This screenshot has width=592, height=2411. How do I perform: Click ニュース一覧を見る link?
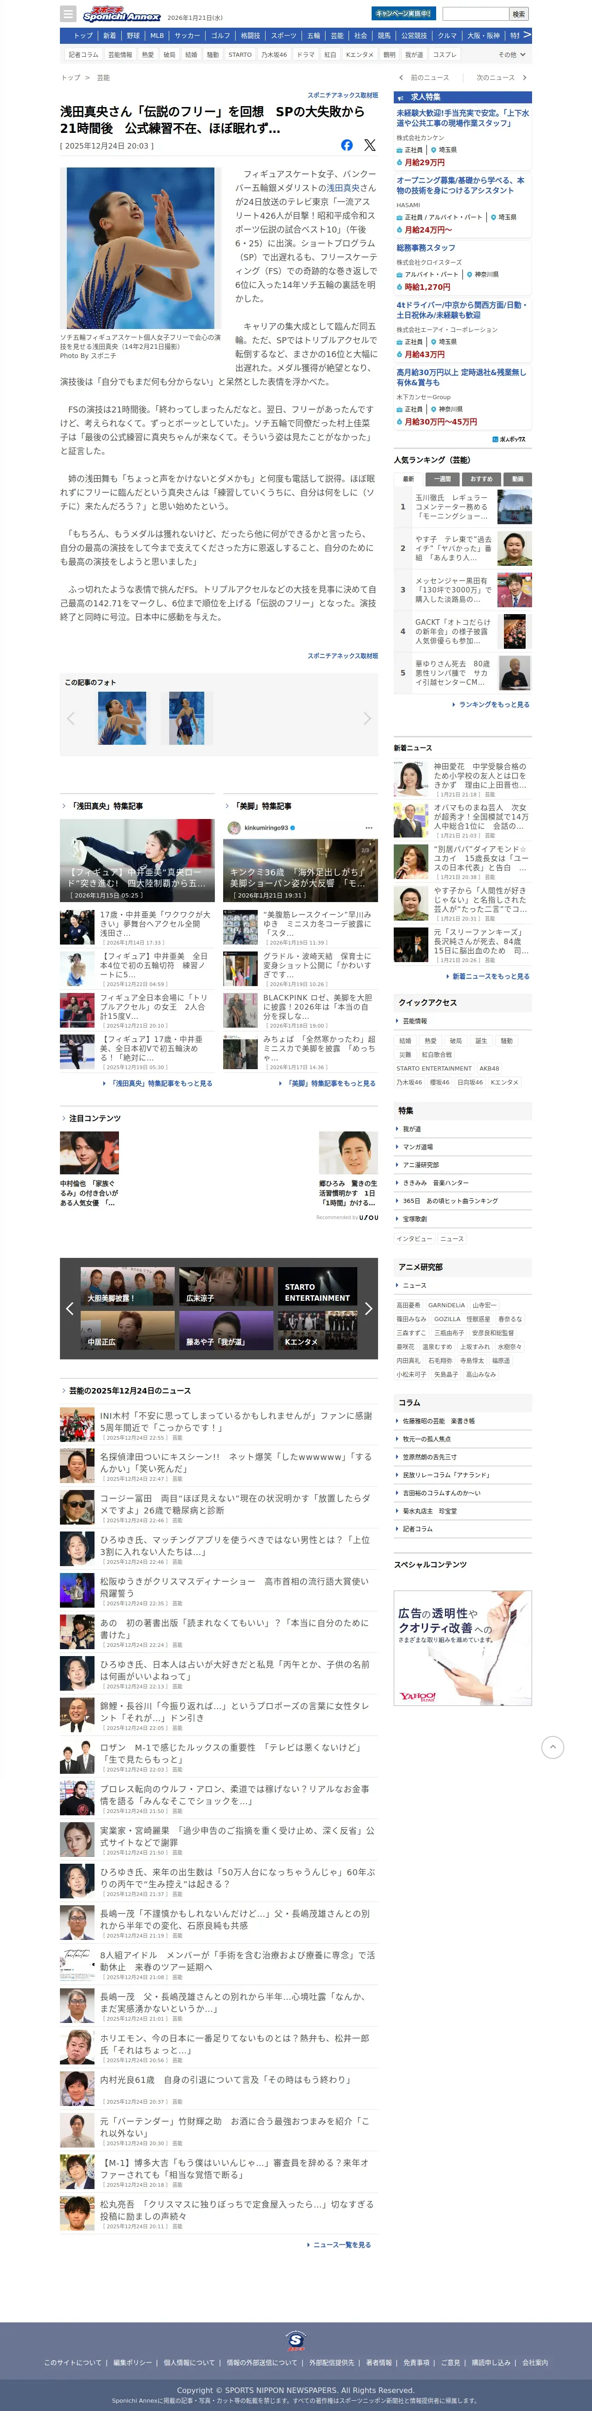tap(339, 2244)
